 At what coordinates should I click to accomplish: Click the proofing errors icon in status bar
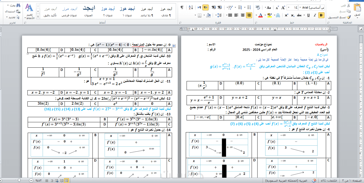tap(314, 181)
